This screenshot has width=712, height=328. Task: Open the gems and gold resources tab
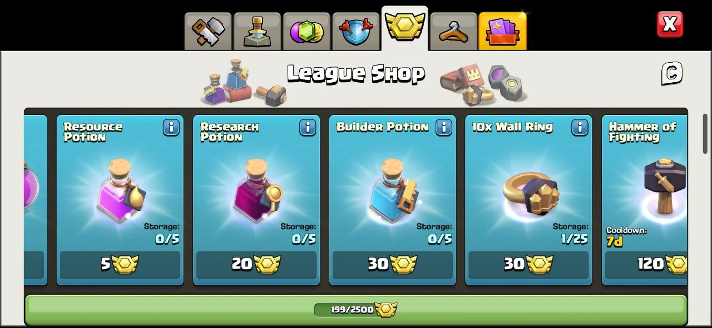pyautogui.click(x=306, y=32)
